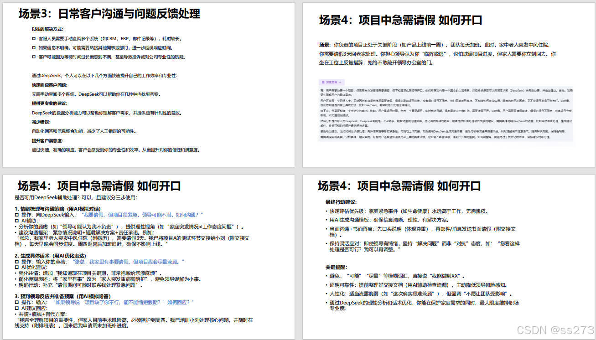This screenshot has height=340, width=596.
Task: Select the line 是否可用DeepSeek辅助处理
Action: point(76,197)
